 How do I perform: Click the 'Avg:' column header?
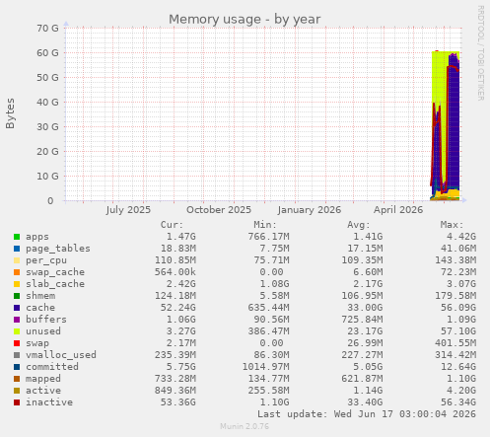click(x=359, y=225)
